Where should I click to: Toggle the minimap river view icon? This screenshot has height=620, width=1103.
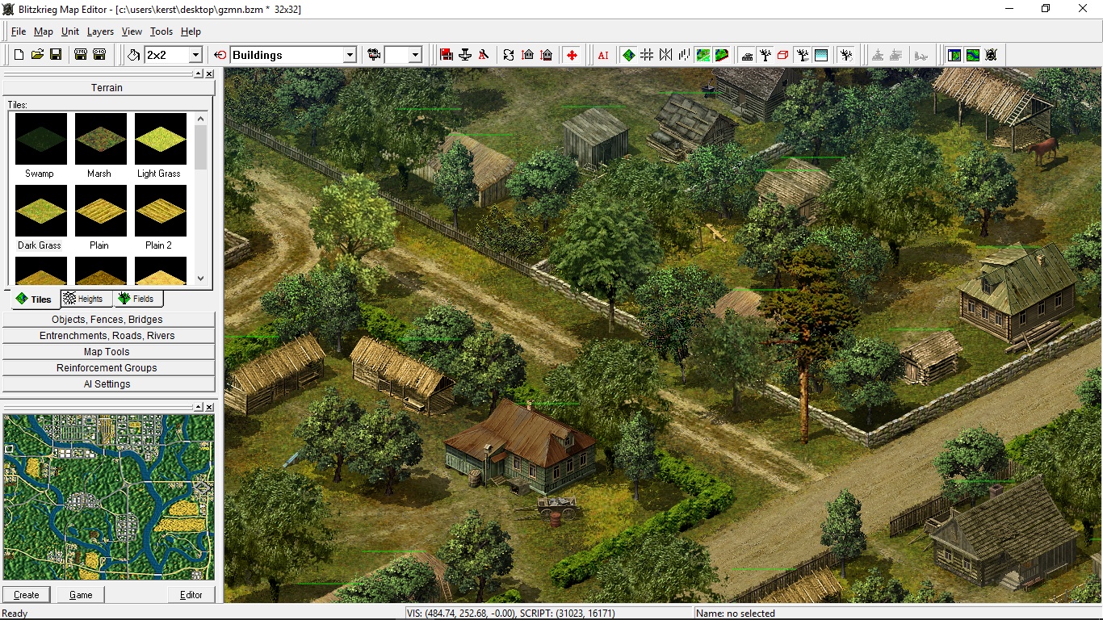tap(973, 55)
